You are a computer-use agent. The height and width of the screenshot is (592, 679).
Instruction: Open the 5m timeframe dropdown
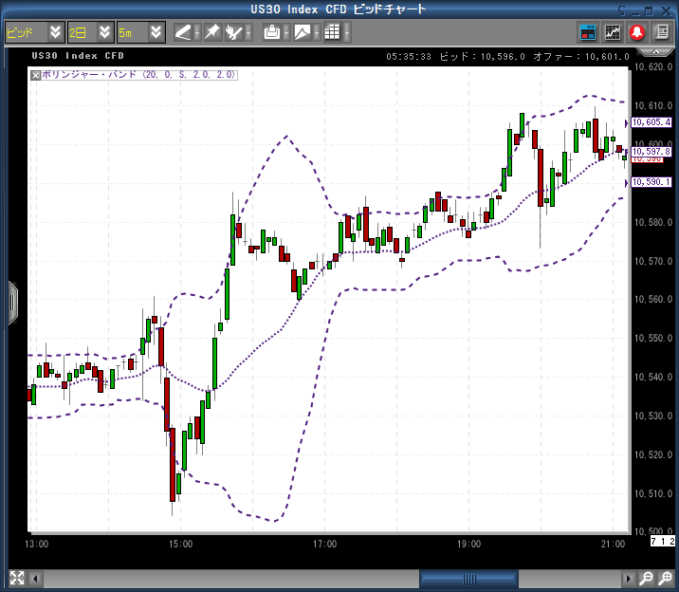point(156,32)
